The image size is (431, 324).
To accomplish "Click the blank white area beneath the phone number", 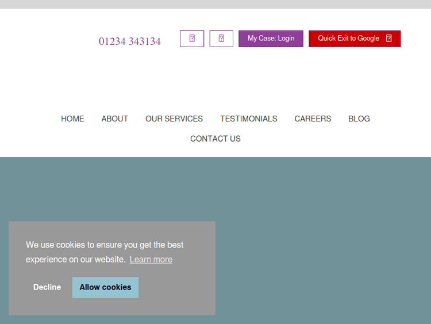I will [x=130, y=75].
